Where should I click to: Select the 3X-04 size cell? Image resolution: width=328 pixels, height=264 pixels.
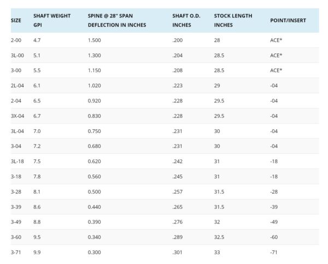[x=18, y=116]
